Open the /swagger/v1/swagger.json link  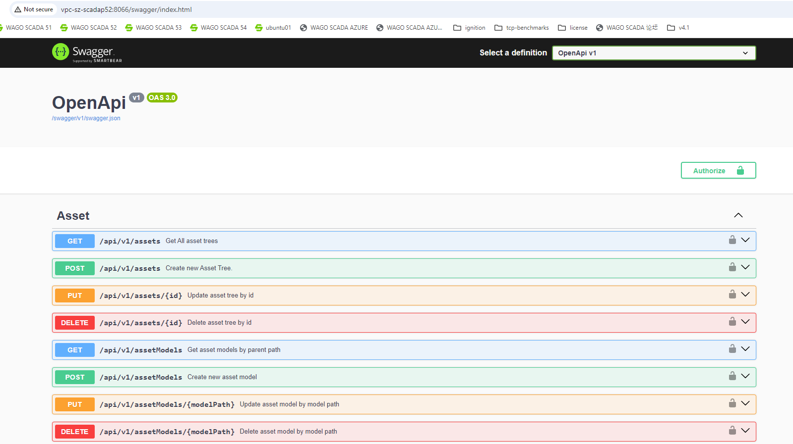point(86,118)
